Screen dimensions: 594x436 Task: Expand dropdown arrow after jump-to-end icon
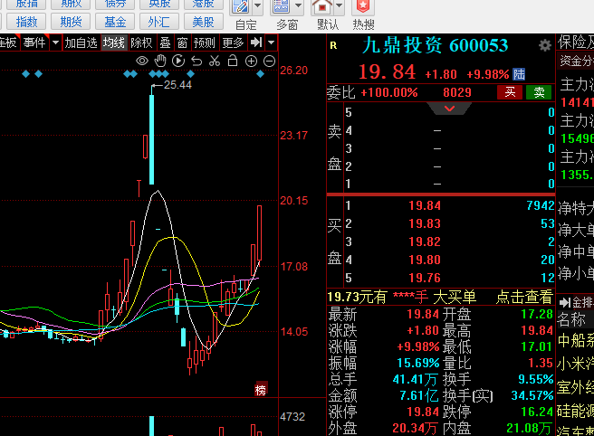click(x=272, y=43)
